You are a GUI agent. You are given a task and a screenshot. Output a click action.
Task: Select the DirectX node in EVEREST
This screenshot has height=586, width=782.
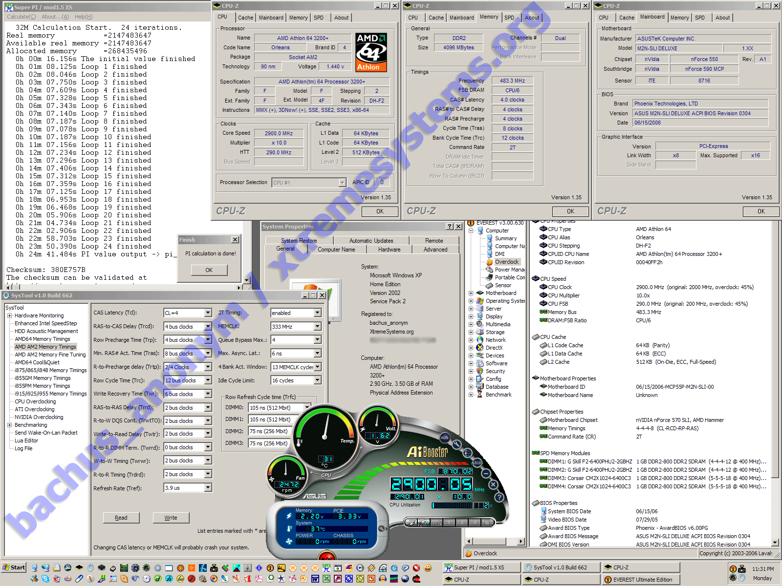[494, 348]
